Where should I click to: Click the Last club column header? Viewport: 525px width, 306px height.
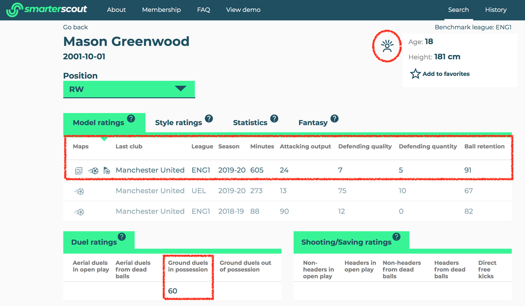[x=129, y=146]
